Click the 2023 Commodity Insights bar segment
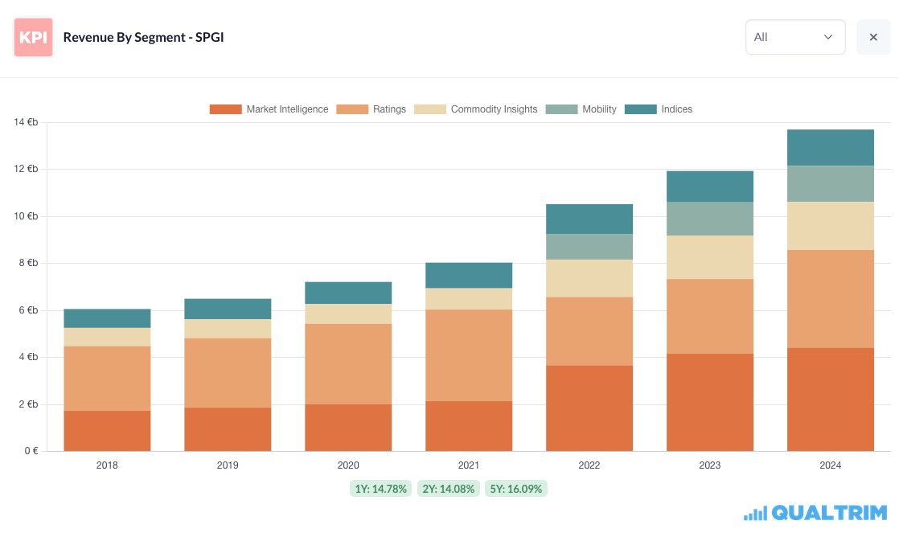 [x=710, y=257]
